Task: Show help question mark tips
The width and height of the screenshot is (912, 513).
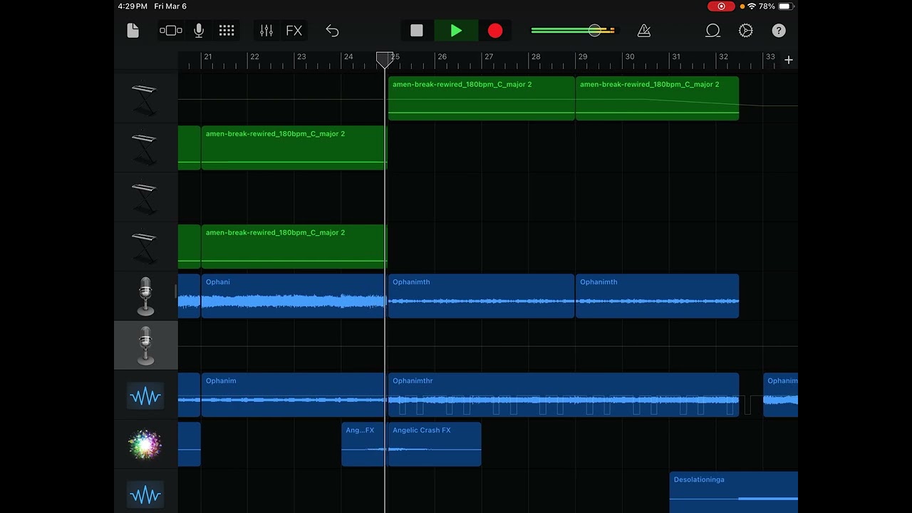Action: (x=779, y=31)
